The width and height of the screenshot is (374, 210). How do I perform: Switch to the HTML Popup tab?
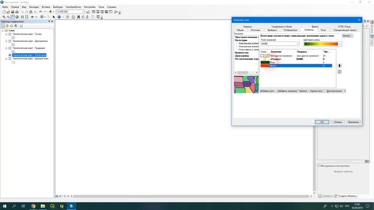344,27
